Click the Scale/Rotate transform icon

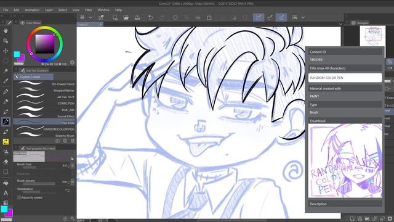(209, 17)
